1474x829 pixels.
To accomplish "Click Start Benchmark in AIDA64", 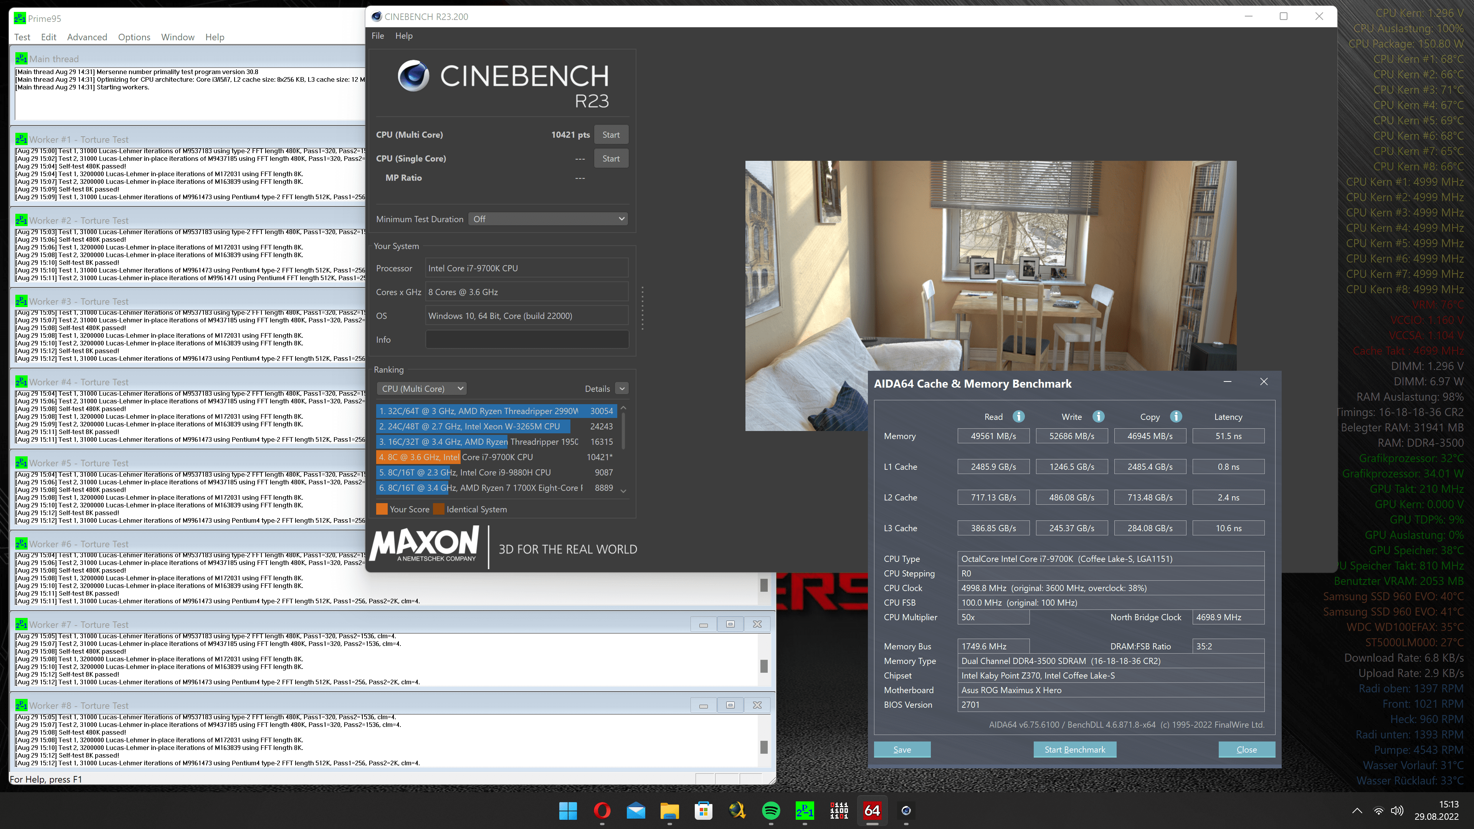I will pos(1075,750).
